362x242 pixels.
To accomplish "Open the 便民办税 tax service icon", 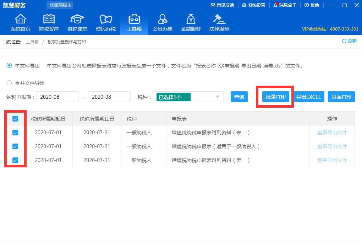I will click(105, 22).
